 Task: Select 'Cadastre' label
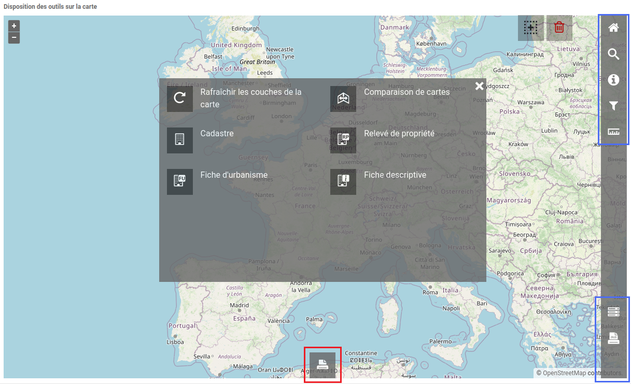click(217, 133)
